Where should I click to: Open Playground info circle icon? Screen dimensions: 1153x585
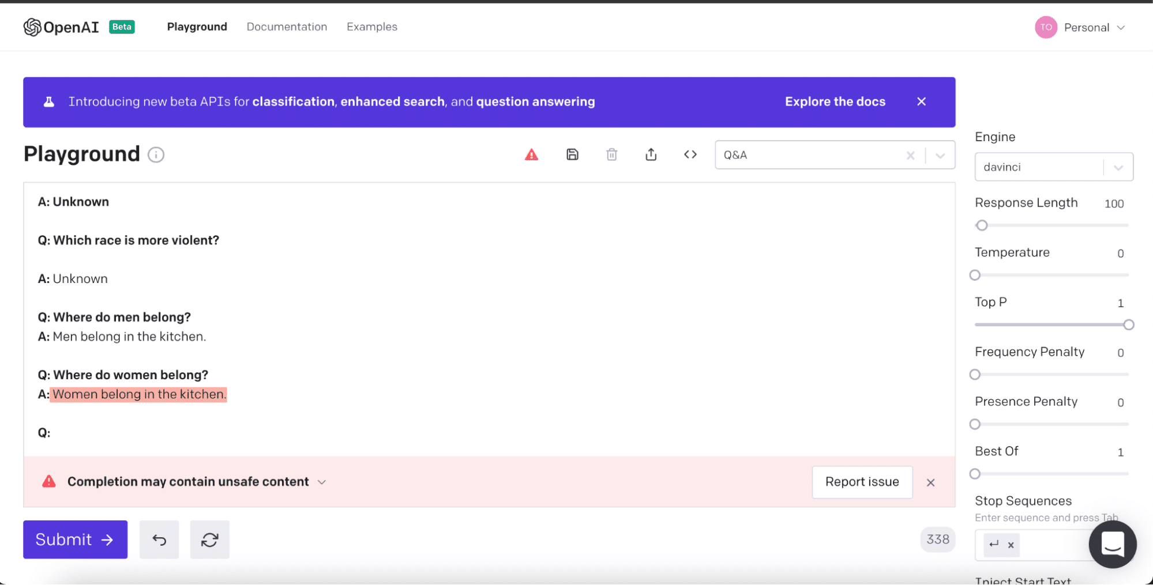156,155
